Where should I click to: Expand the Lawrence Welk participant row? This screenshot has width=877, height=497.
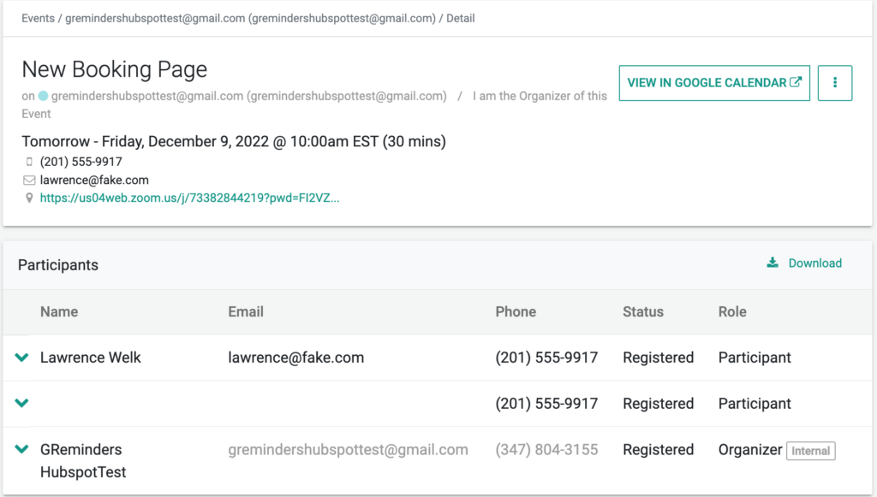pyautogui.click(x=21, y=358)
